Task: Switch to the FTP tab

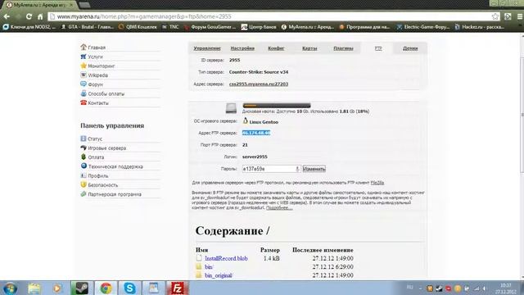Action: tap(378, 48)
